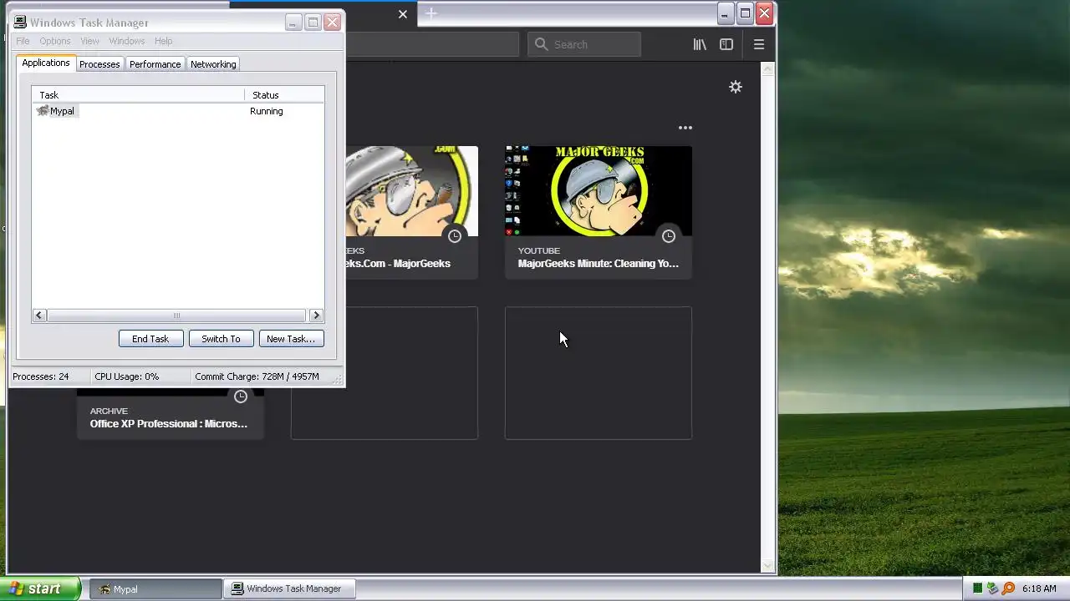Open the Help menu in Task Manager
The width and height of the screenshot is (1070, 601).
coord(163,41)
